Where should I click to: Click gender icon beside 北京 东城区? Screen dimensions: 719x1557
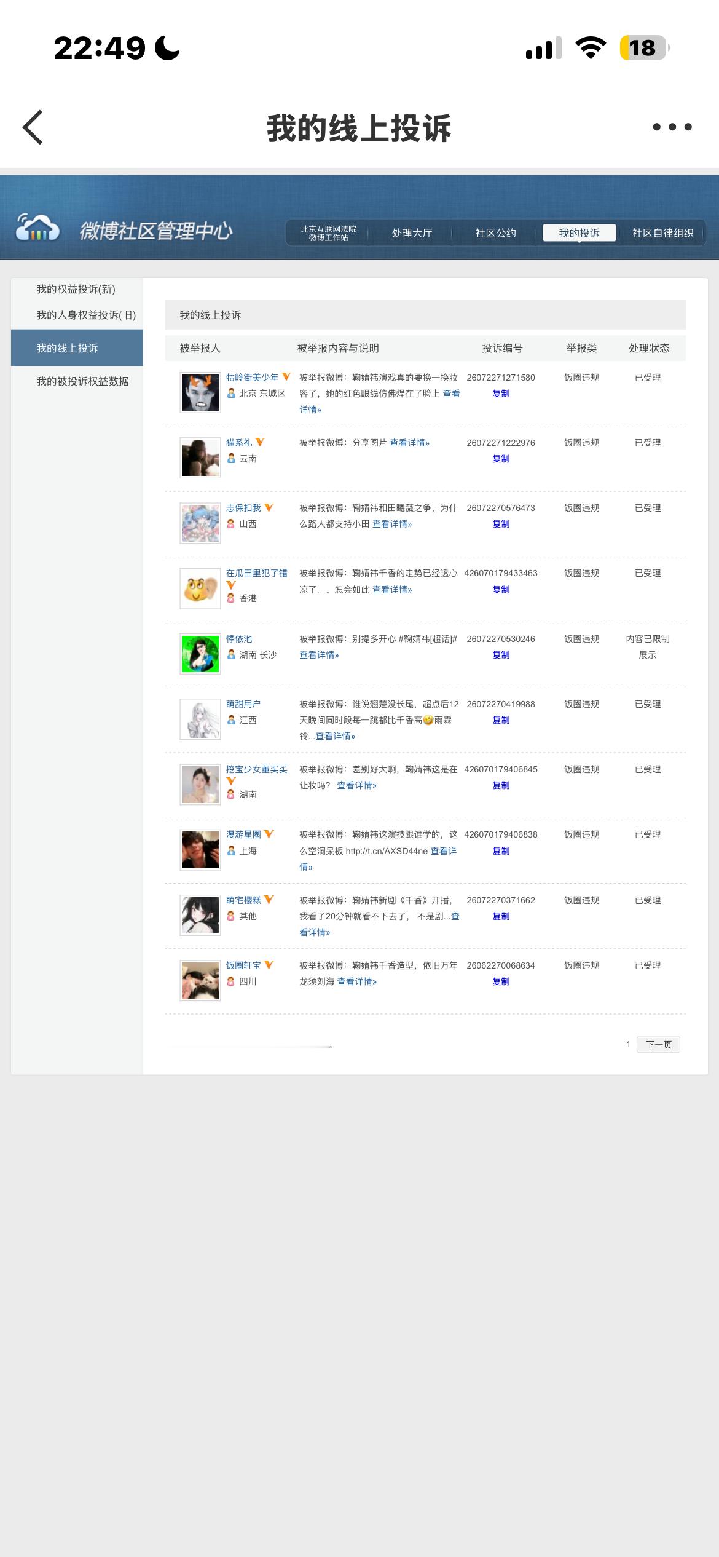pyautogui.click(x=231, y=393)
